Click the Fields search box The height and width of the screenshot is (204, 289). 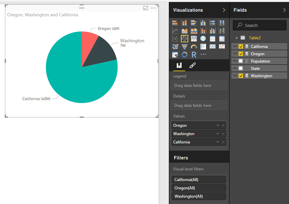(260, 25)
